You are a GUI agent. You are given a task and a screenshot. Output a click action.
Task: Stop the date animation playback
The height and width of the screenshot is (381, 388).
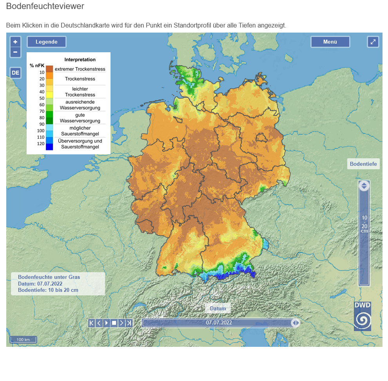tap(114, 323)
